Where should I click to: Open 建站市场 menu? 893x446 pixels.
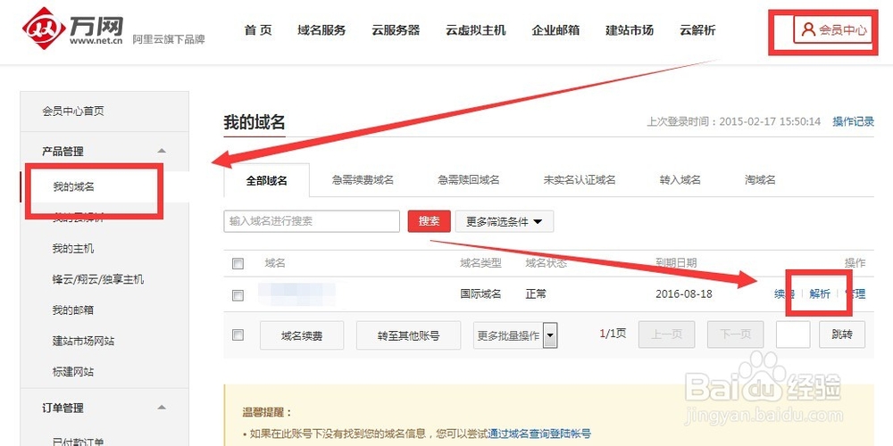630,30
